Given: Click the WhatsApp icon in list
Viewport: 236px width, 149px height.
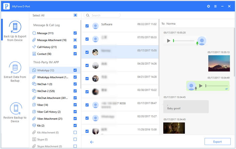Looking at the screenshot, I should click(x=34, y=70).
